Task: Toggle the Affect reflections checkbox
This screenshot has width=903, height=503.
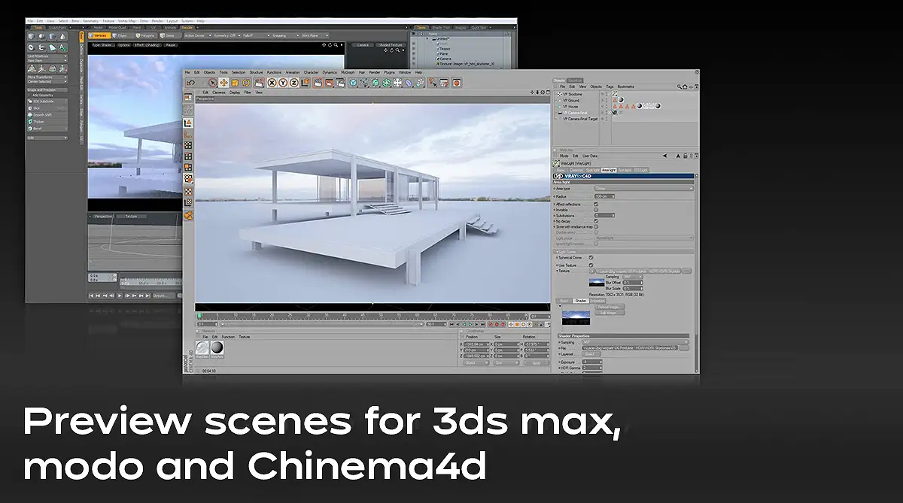Action: (596, 204)
